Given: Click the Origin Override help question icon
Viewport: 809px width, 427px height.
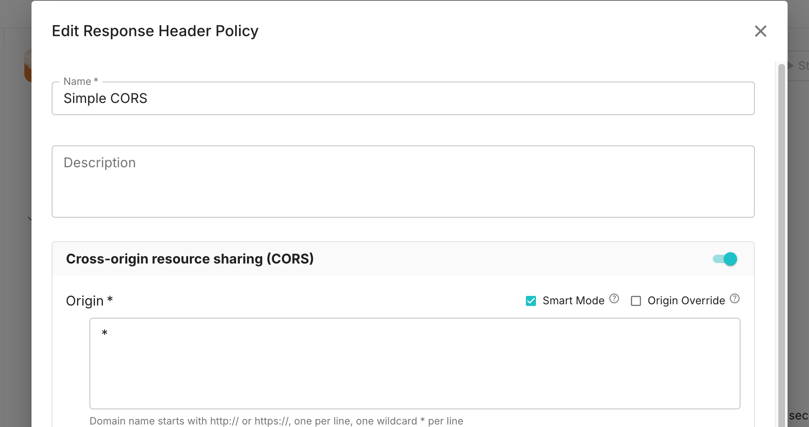Looking at the screenshot, I should pos(735,299).
